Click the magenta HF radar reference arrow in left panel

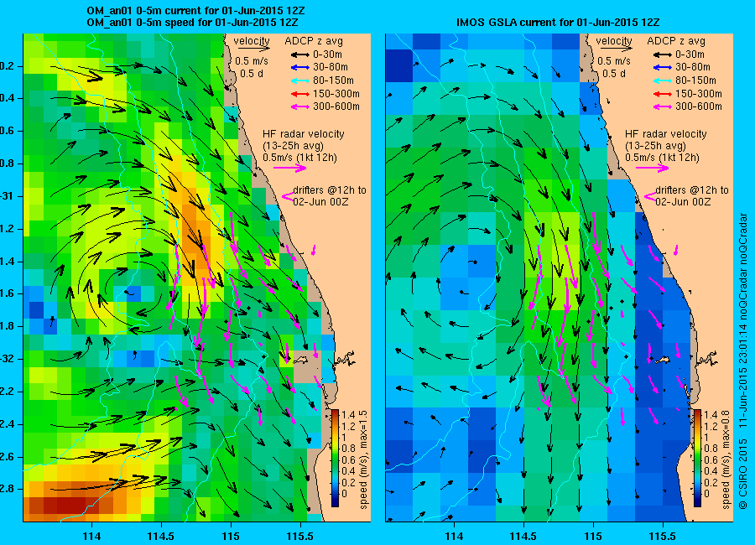[290, 168]
